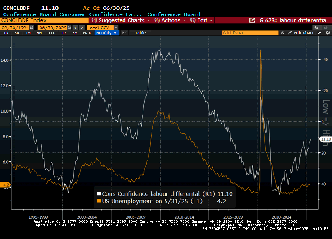Select US Unemployment on 5/31/25 legend entry
Viewport: 332px width, 239px height.
pyautogui.click(x=161, y=201)
